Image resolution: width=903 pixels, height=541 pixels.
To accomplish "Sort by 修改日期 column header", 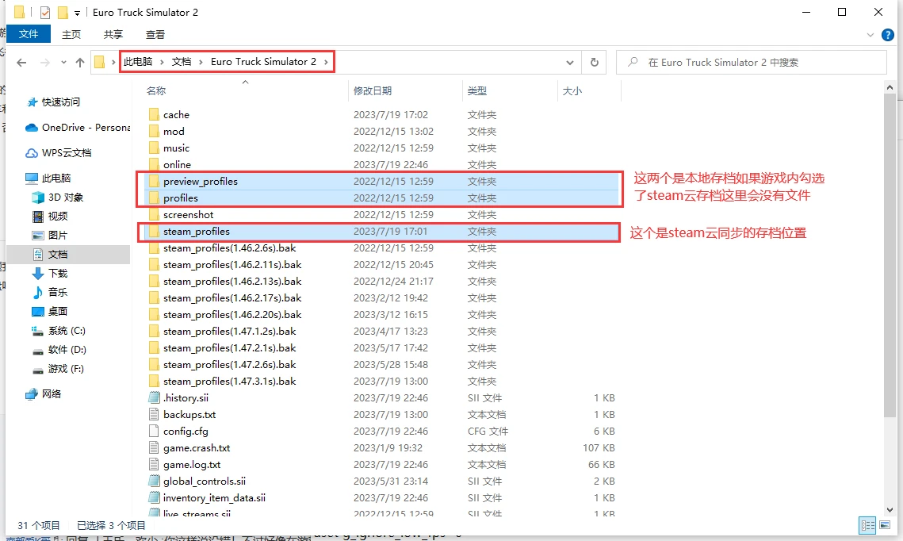I will tap(373, 90).
